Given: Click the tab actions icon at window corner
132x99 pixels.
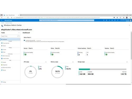Looking at the screenshot, I should pyautogui.click(x=2, y=15).
